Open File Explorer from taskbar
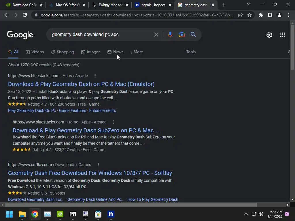The height and width of the screenshot is (221, 295). pos(22,214)
